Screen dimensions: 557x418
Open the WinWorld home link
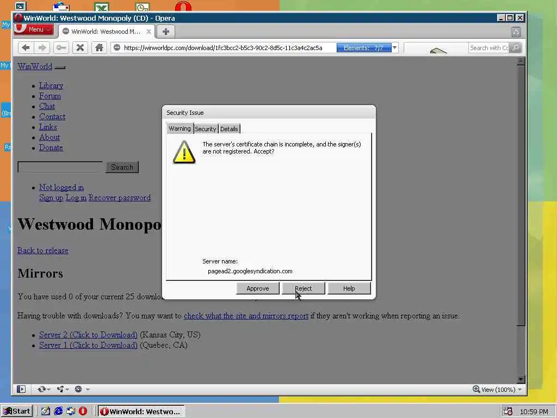tap(35, 66)
